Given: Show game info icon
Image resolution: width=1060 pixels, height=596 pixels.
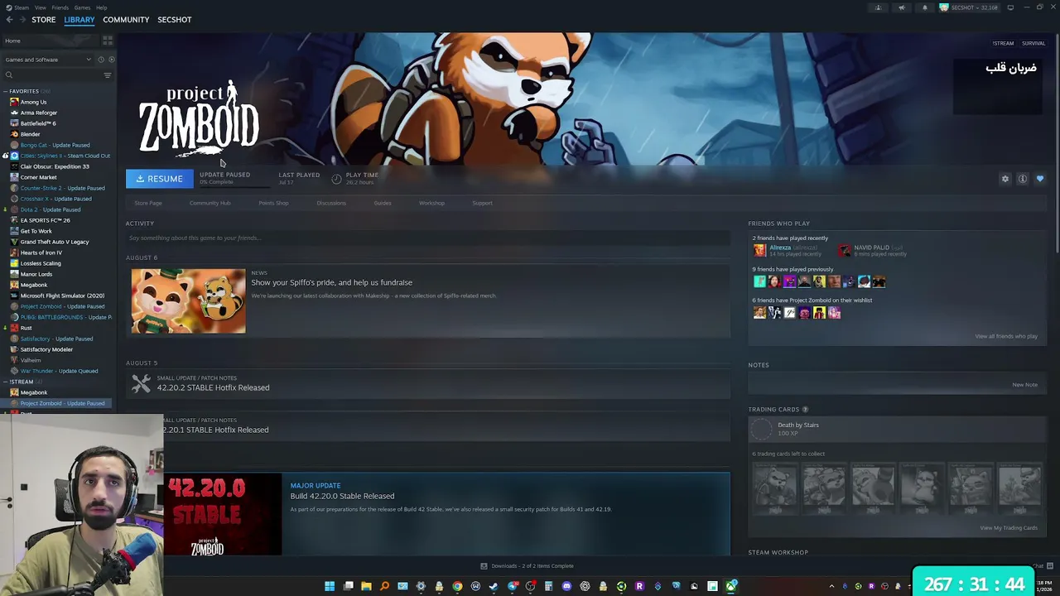Looking at the screenshot, I should point(1023,179).
